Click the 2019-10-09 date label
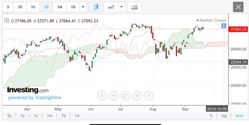This screenshot has height=125, width=249. tap(217, 109)
